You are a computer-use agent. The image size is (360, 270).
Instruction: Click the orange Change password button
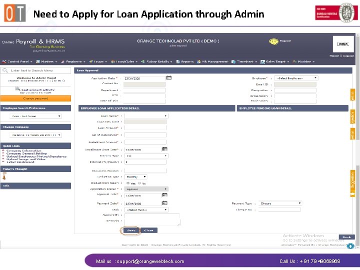[35, 98]
